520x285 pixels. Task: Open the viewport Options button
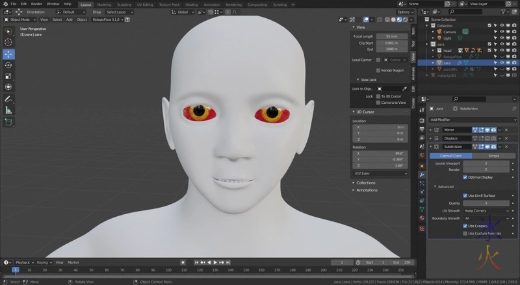pyautogui.click(x=404, y=12)
